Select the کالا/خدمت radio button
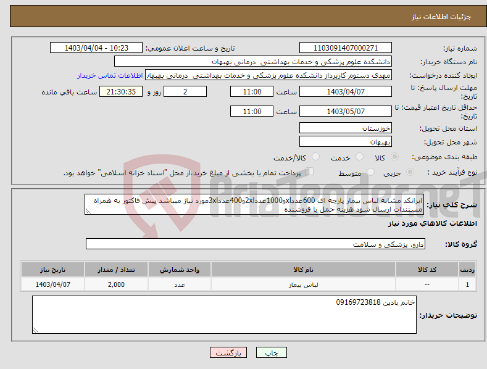Viewport: 487px width, 369px height. point(315,157)
